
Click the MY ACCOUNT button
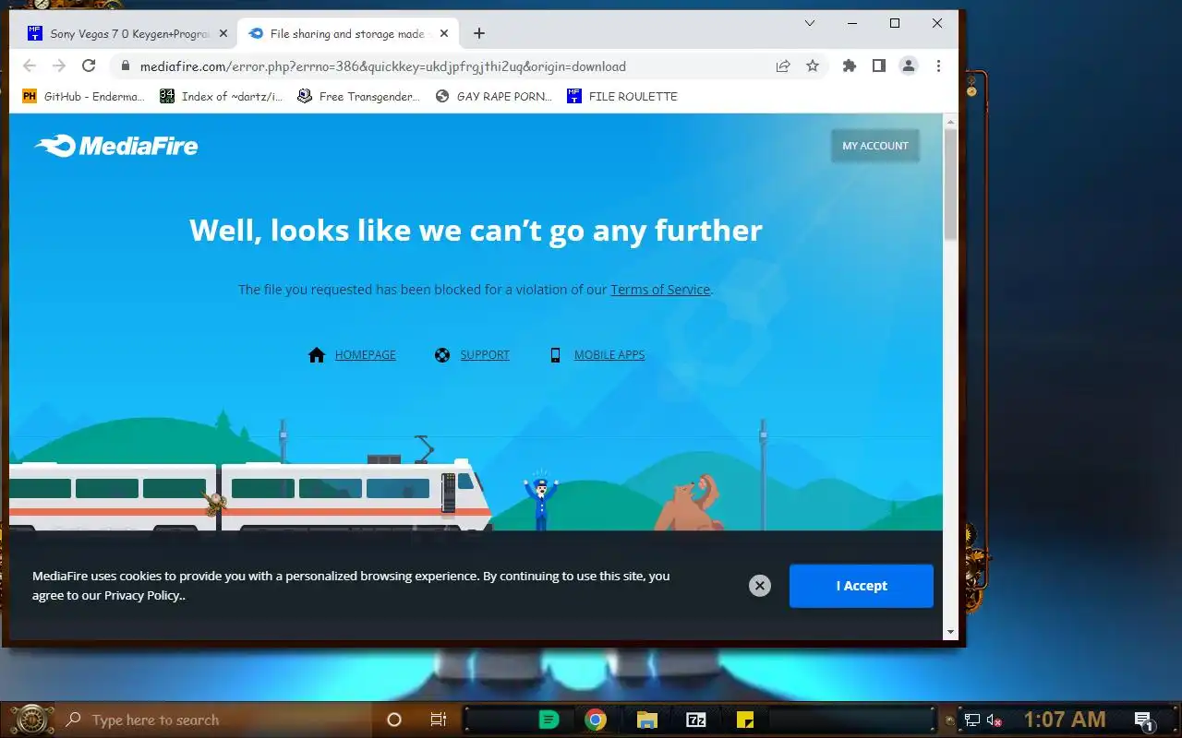[x=875, y=146]
